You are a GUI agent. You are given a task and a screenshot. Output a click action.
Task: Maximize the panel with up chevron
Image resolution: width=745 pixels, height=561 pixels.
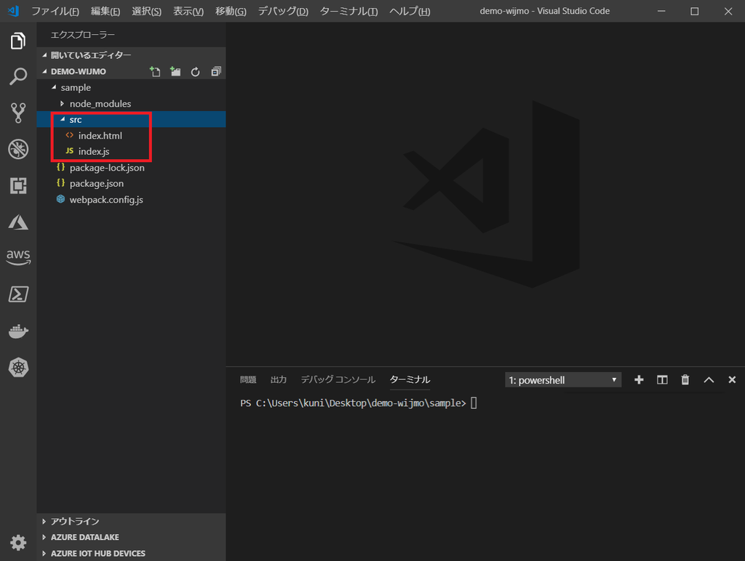click(709, 380)
